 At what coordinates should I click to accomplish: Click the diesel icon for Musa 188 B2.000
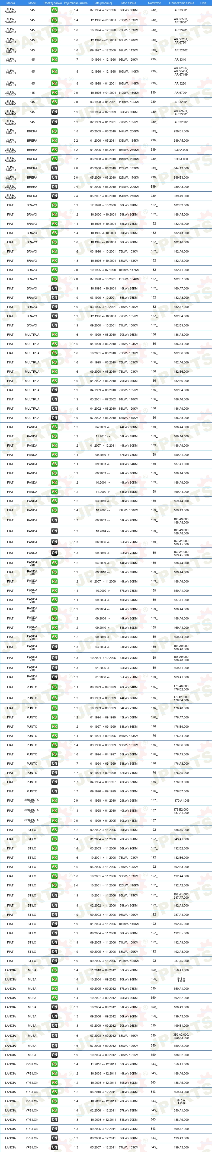click(x=54, y=1055)
